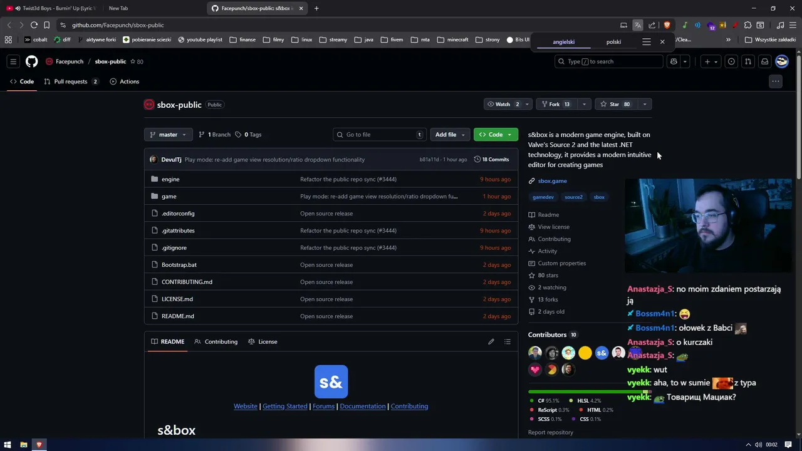Screen dimensions: 802x451
Task: View the 0 Tags link
Action: (x=249, y=135)
